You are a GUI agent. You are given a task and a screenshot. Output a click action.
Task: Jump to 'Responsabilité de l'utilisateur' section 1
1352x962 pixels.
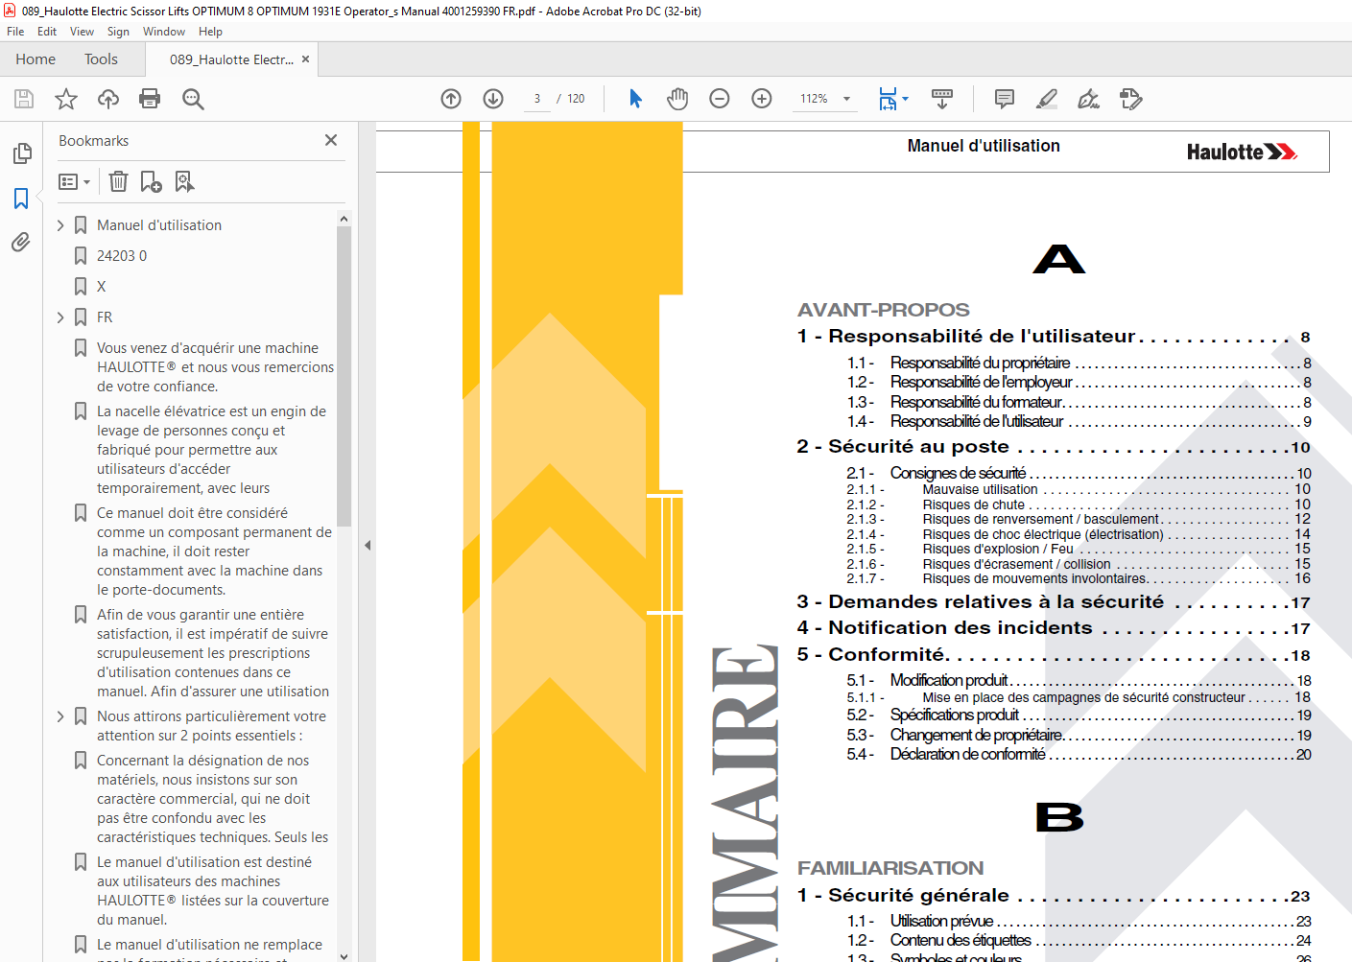pos(1054,337)
